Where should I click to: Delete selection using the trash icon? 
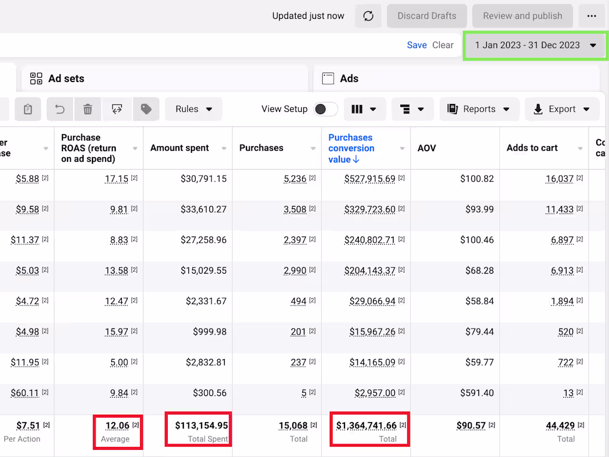point(87,109)
